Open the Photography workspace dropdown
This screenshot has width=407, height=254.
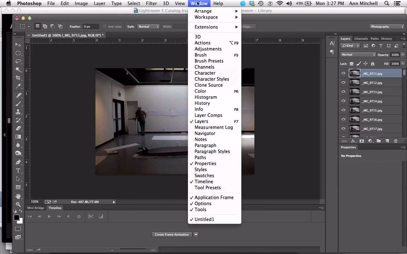tap(387, 26)
